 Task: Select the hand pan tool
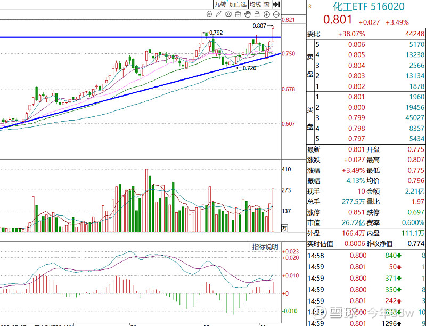click(x=248, y=14)
